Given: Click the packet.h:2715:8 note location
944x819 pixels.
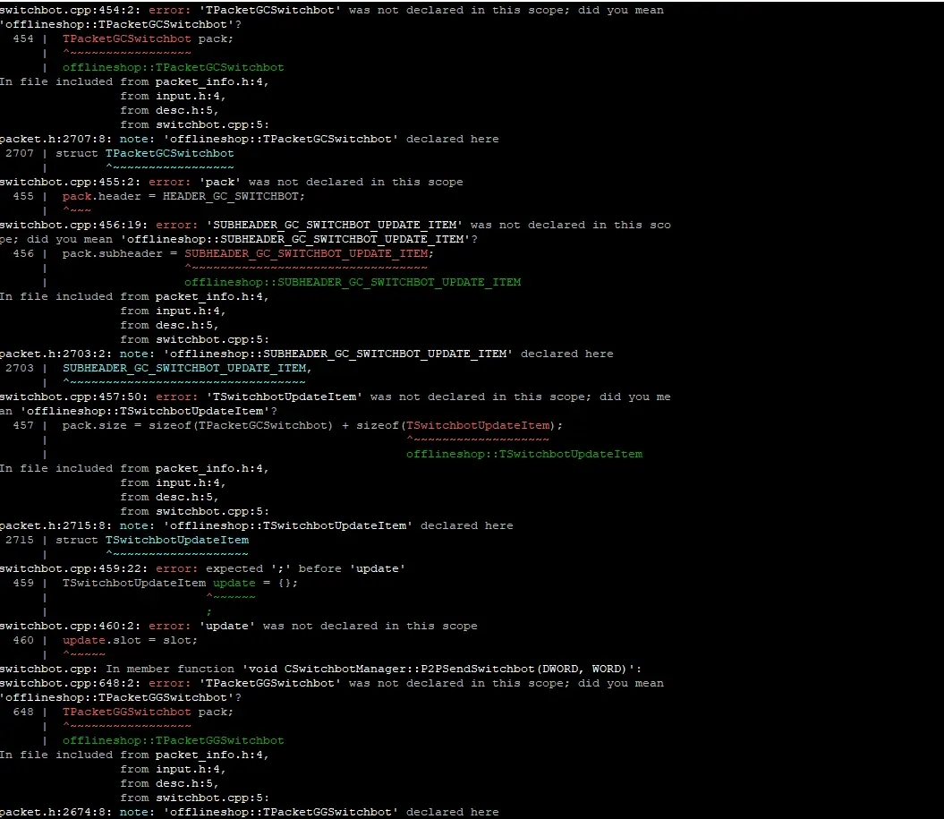Looking at the screenshot, I should coord(56,525).
